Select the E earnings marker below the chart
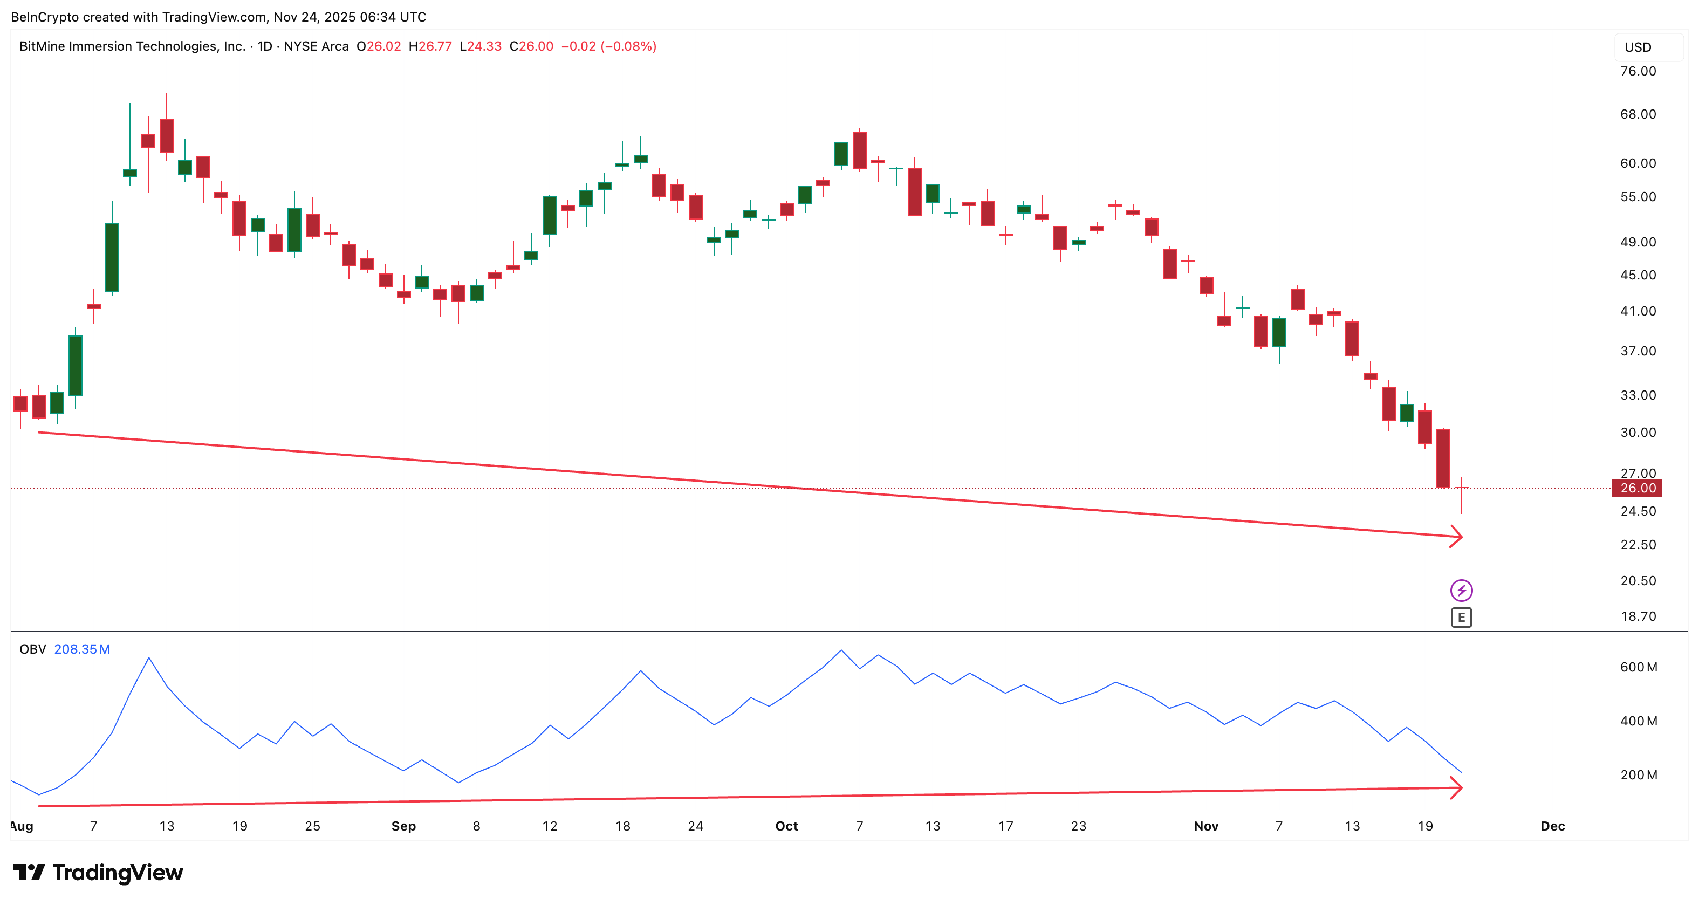This screenshot has height=905, width=1699. 1462,617
